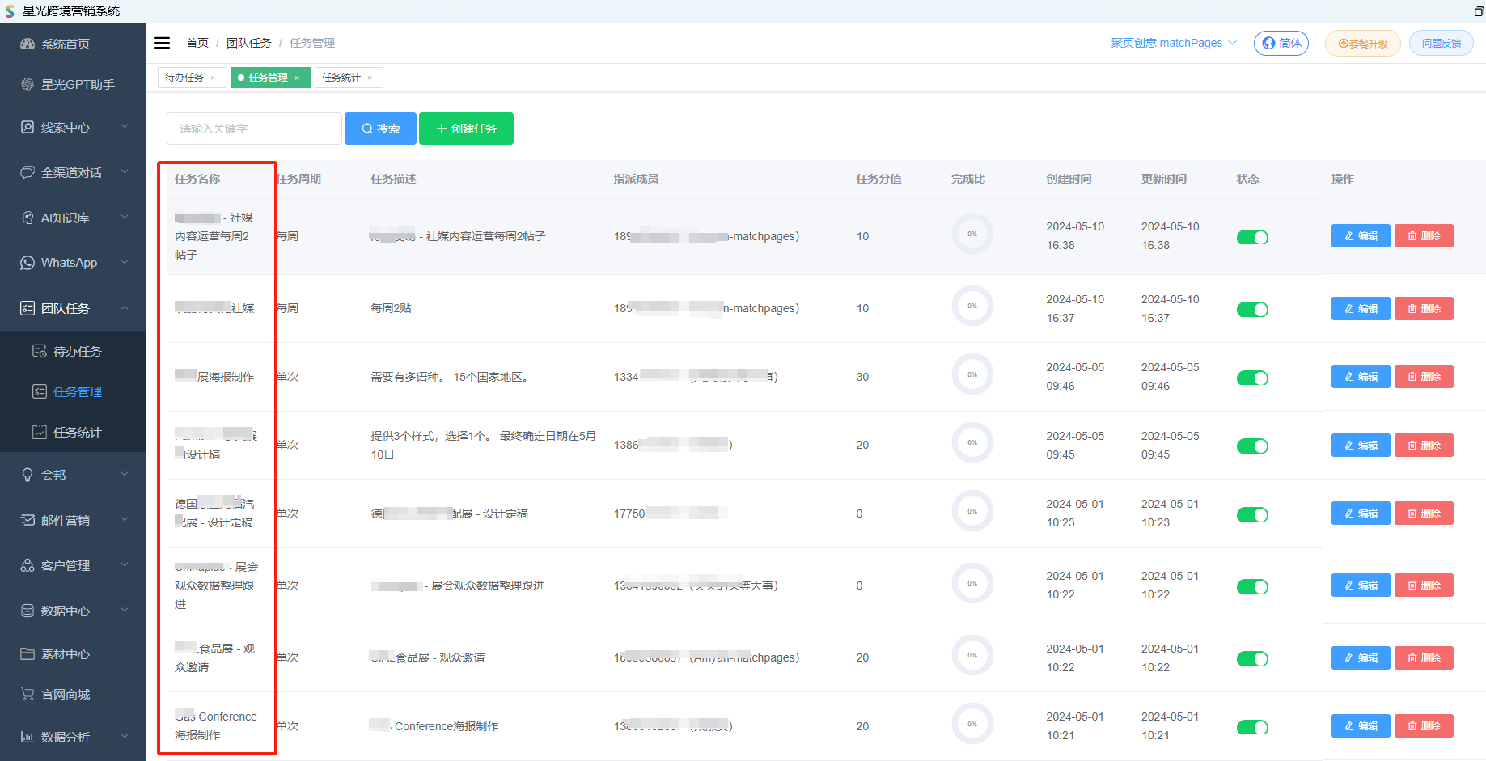Close the 任务统计 tab with x
This screenshot has width=1486, height=761.
point(370,78)
